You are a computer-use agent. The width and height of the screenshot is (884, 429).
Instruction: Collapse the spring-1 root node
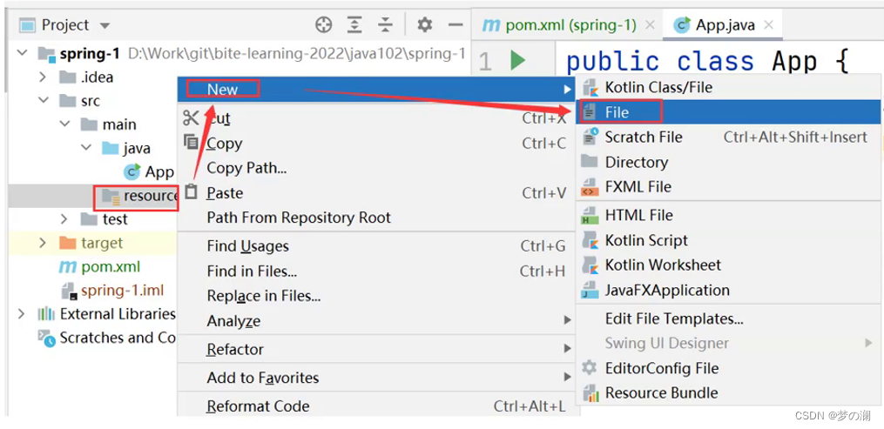(22, 53)
